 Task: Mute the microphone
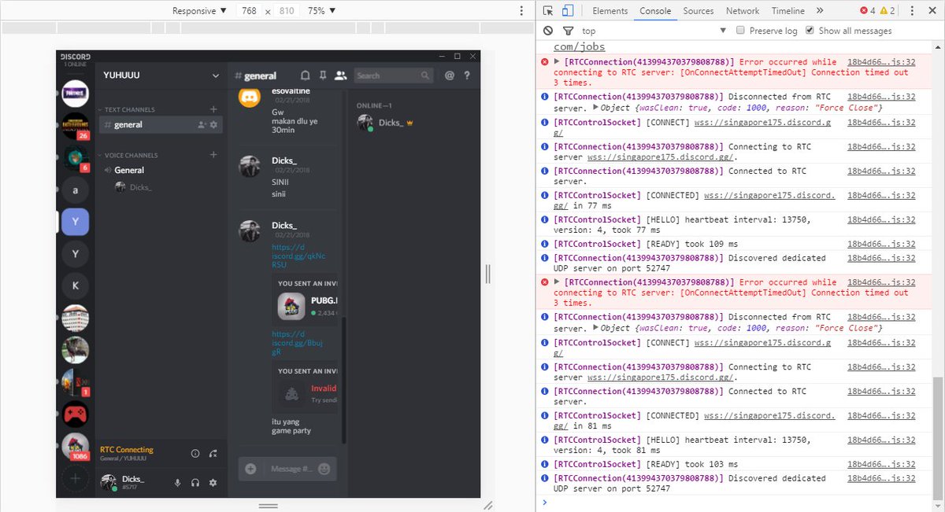point(177,482)
